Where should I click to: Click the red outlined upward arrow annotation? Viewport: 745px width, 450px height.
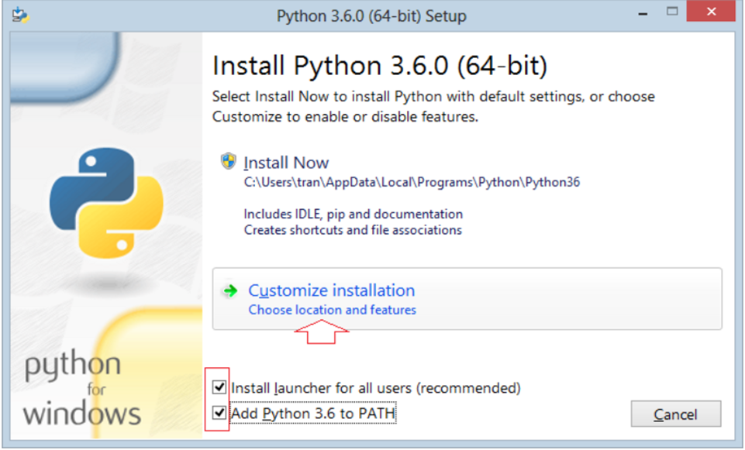tap(322, 331)
